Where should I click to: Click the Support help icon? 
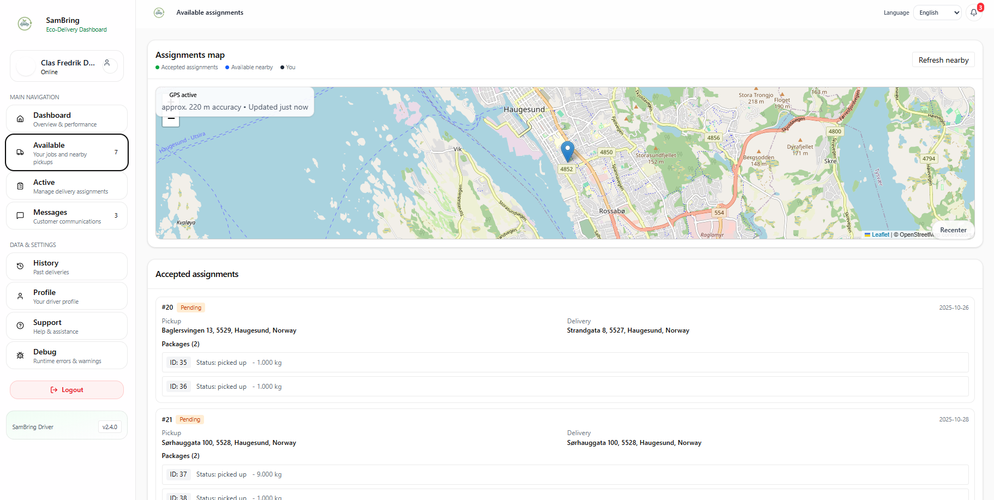(20, 326)
